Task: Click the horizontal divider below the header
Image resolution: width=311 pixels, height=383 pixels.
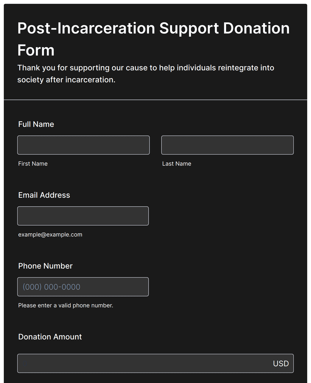Action: tap(155, 100)
